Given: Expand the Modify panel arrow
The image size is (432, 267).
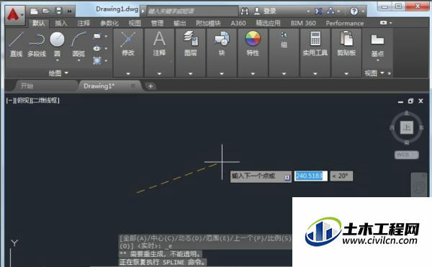Looking at the screenshot, I should tap(128, 73).
